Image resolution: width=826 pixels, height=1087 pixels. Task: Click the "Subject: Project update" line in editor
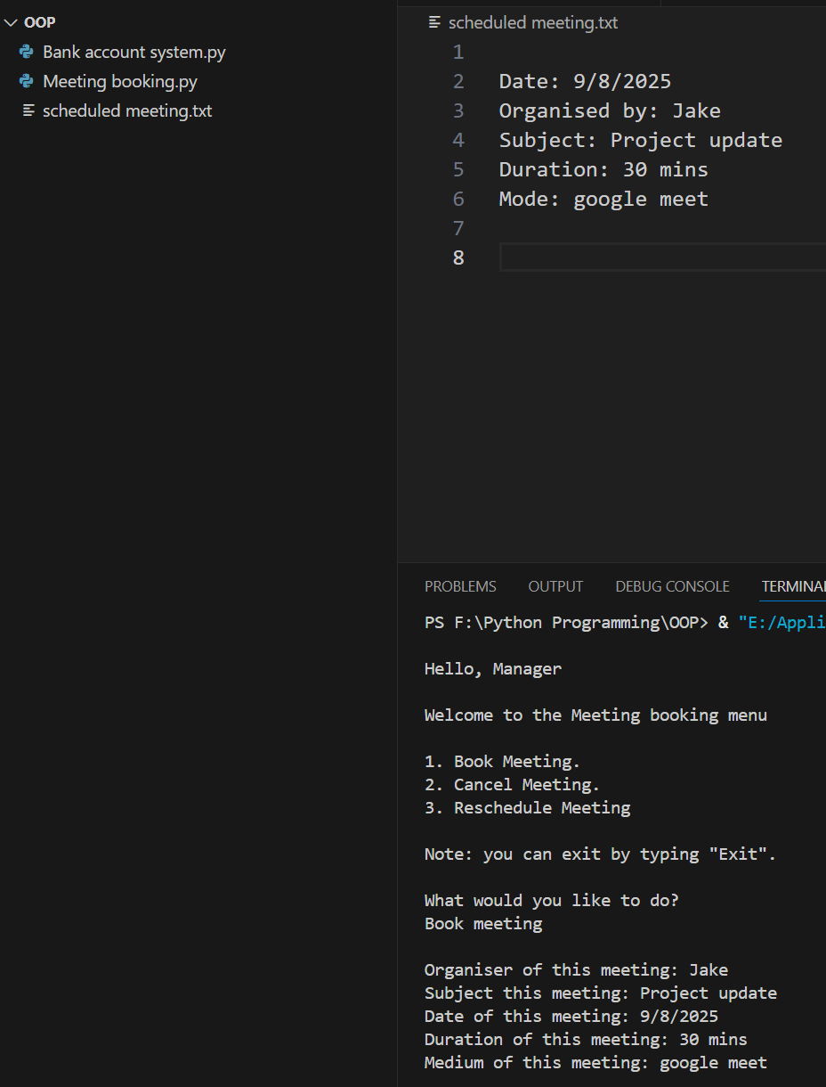tap(640, 140)
